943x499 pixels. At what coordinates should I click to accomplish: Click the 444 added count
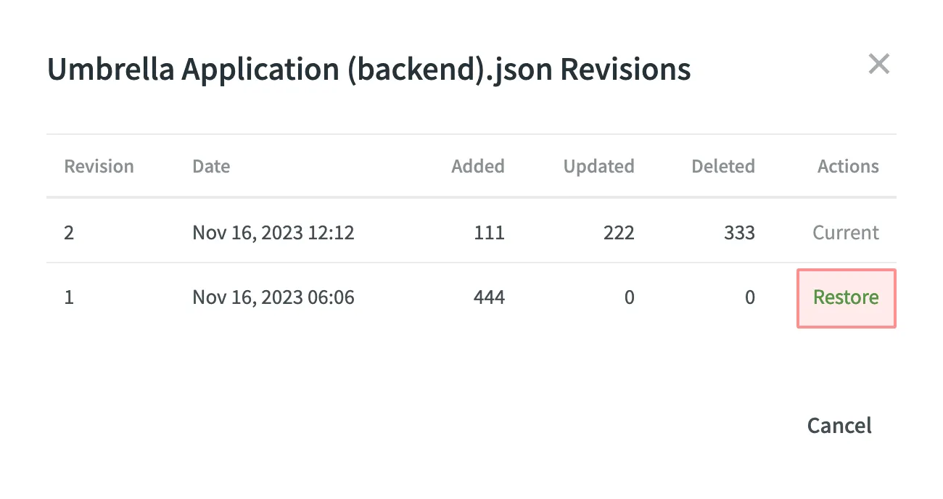pos(490,297)
